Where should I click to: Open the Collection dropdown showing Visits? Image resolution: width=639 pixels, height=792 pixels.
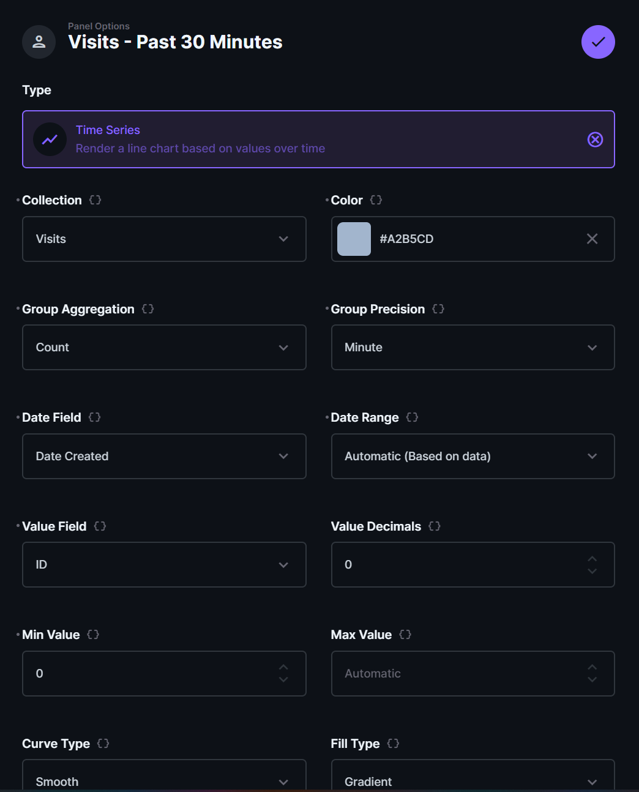click(x=164, y=239)
